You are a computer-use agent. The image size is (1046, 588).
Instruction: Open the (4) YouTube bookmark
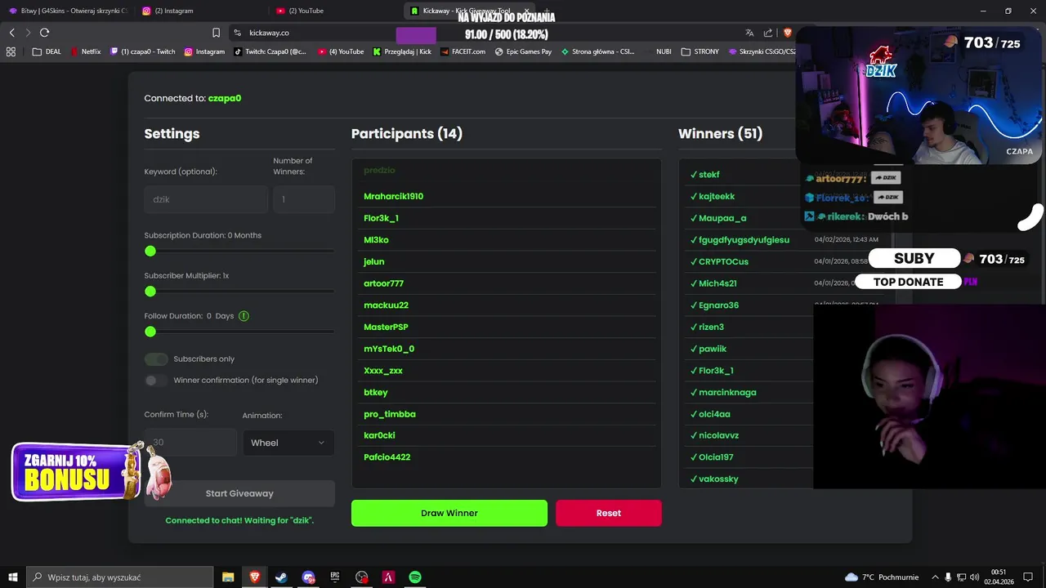[x=341, y=51]
